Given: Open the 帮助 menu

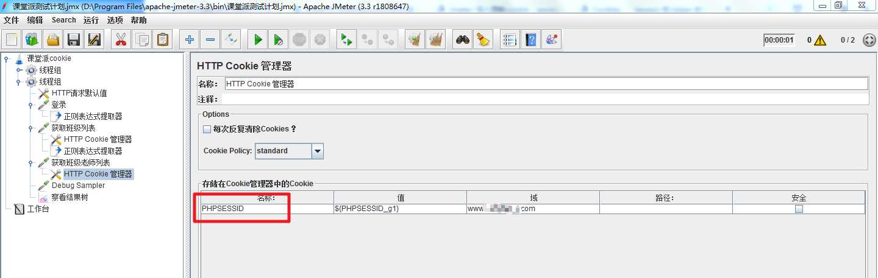Looking at the screenshot, I should 138,20.
